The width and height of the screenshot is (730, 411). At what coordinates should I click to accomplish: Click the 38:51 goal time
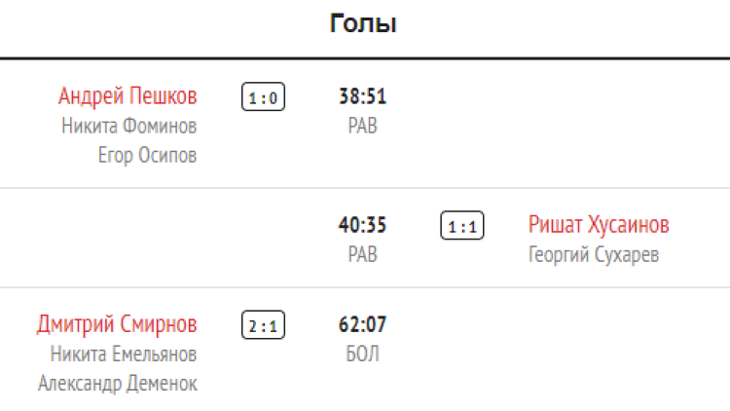pos(363,96)
